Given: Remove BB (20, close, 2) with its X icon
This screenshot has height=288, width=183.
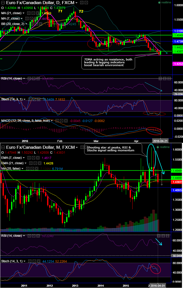Looking at the screenshot, I should (x=40, y=24).
